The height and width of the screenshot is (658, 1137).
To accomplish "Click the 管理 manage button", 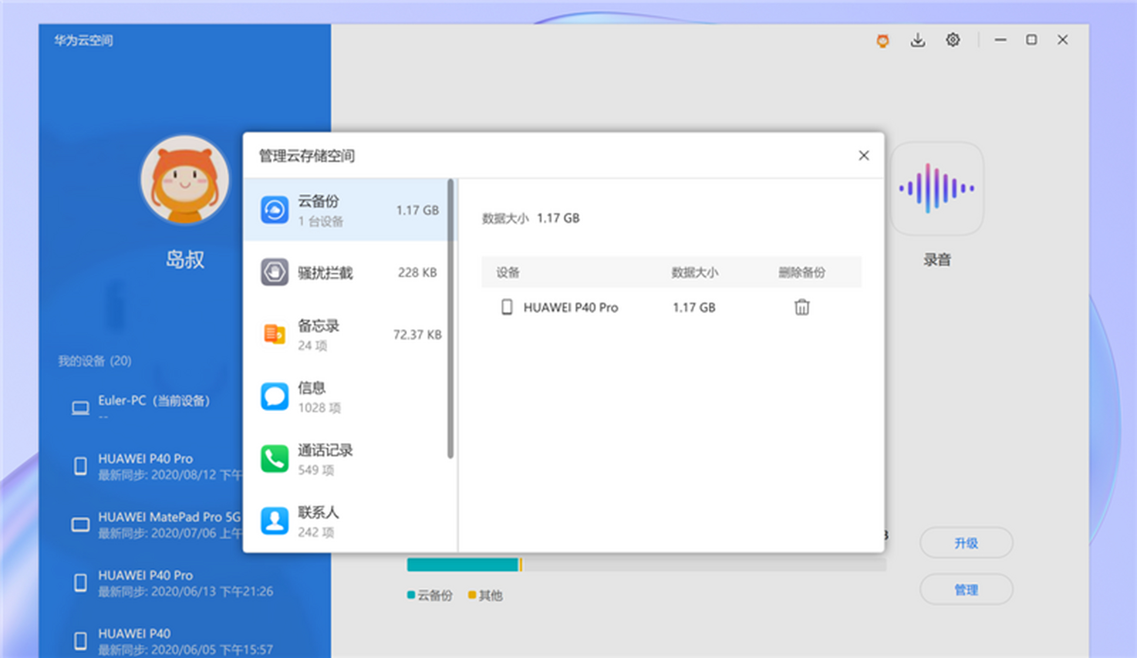I will click(966, 589).
